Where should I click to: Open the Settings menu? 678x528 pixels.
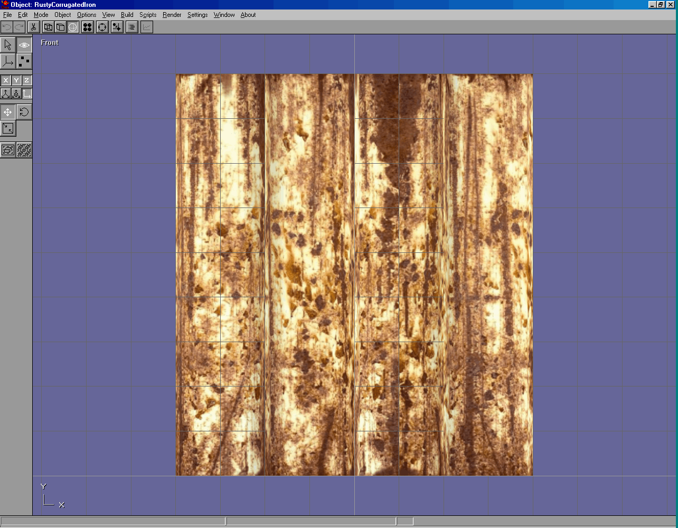pos(197,15)
